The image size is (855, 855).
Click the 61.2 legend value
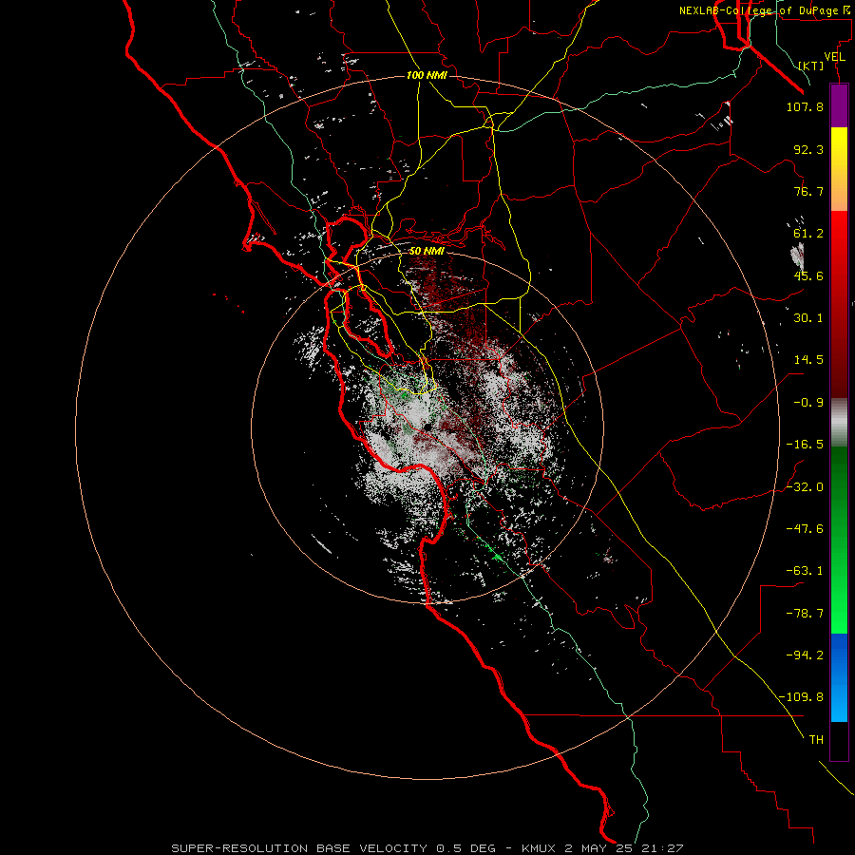coord(808,234)
